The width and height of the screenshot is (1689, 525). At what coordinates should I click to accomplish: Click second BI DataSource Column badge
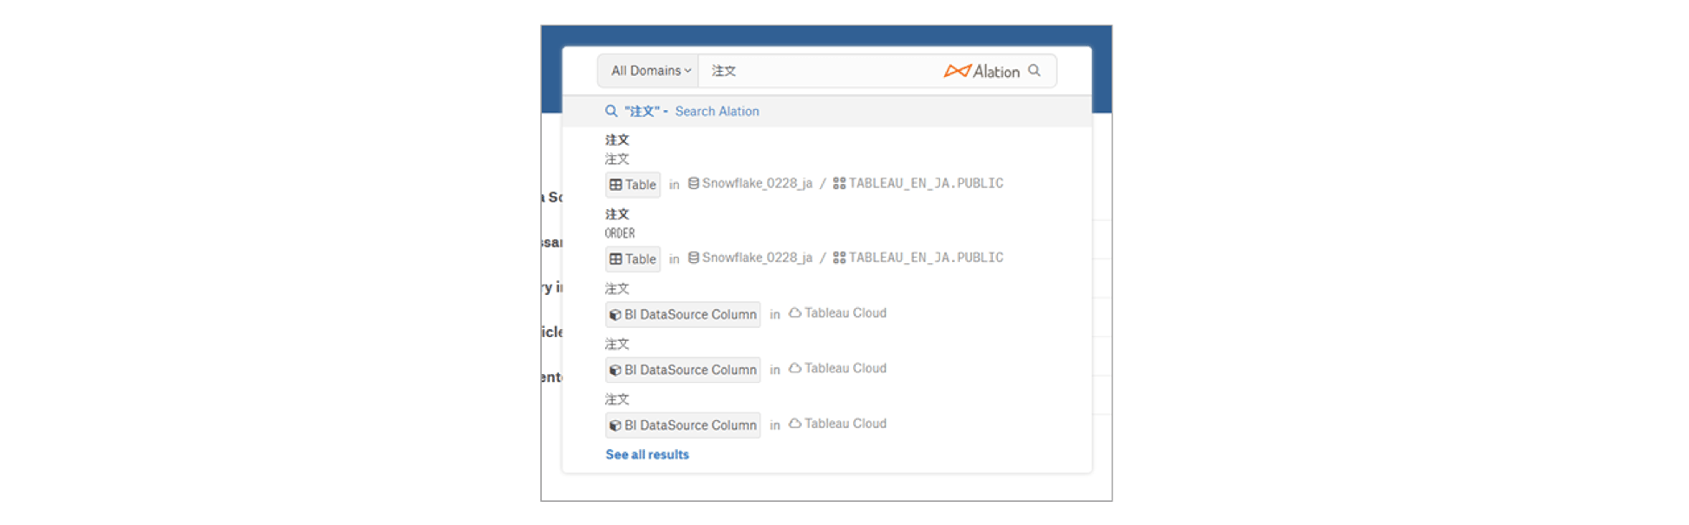pyautogui.click(x=683, y=370)
